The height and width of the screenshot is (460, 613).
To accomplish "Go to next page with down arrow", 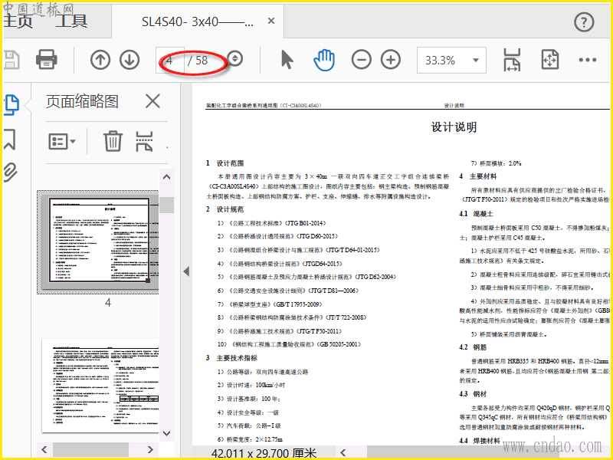I will click(129, 60).
